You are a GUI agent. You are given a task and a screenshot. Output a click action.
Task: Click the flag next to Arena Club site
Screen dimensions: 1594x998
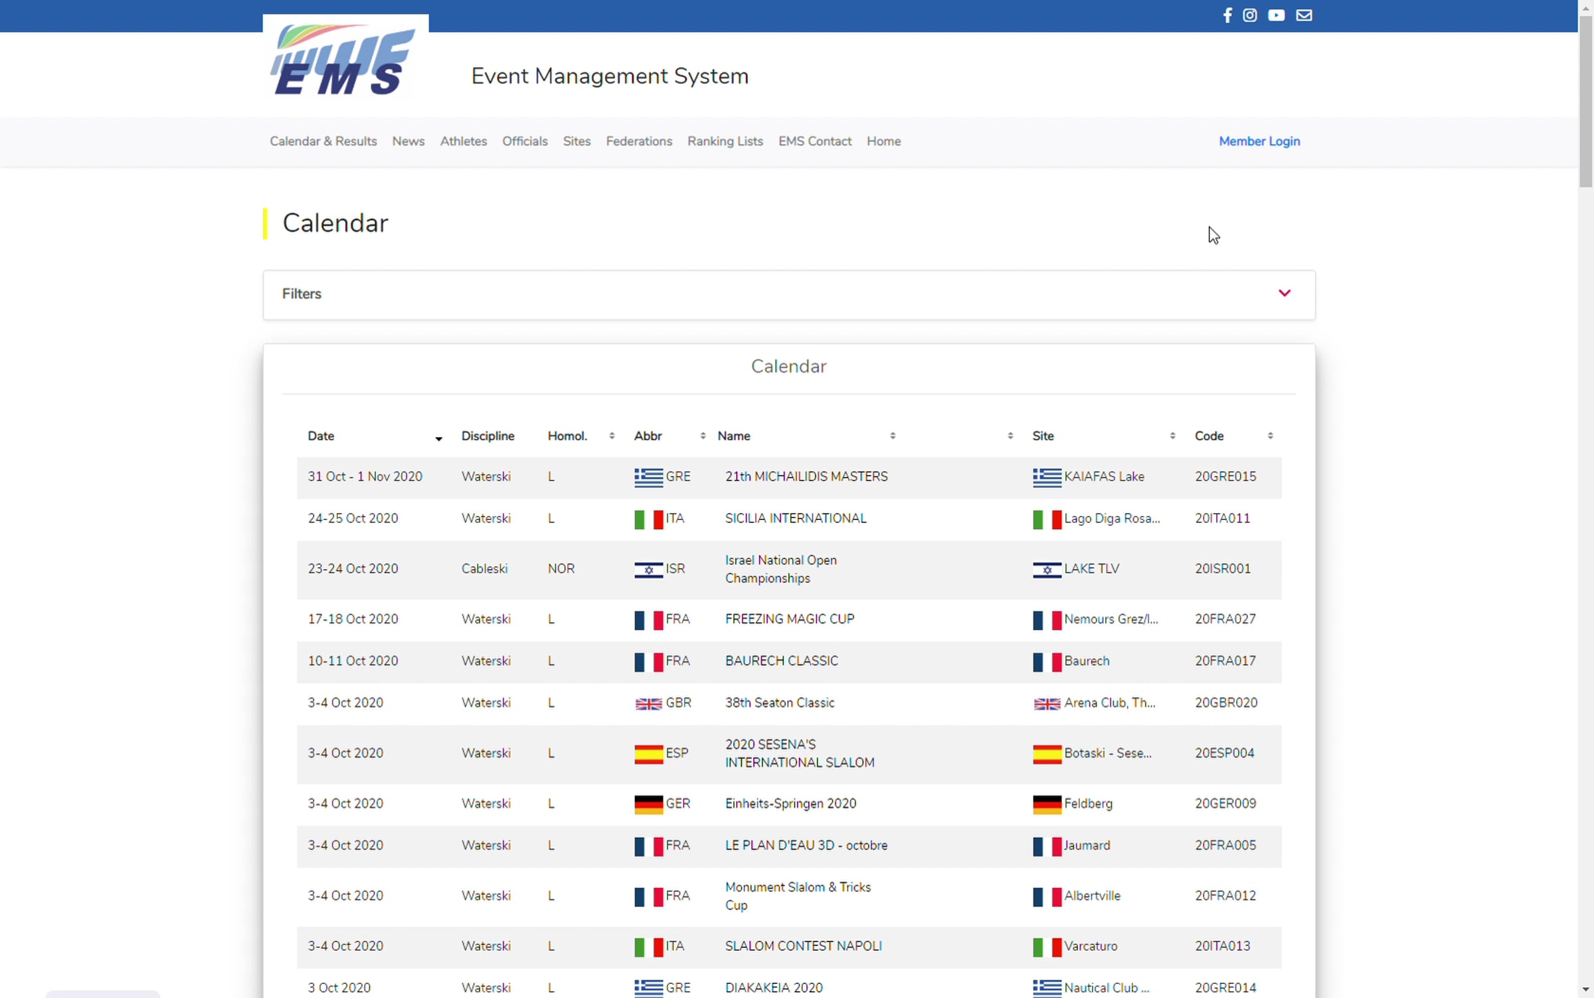[x=1046, y=703]
